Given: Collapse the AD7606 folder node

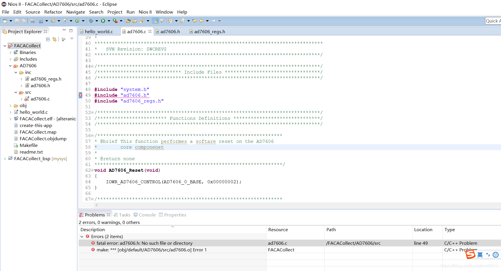Looking at the screenshot, I should (x=10, y=66).
